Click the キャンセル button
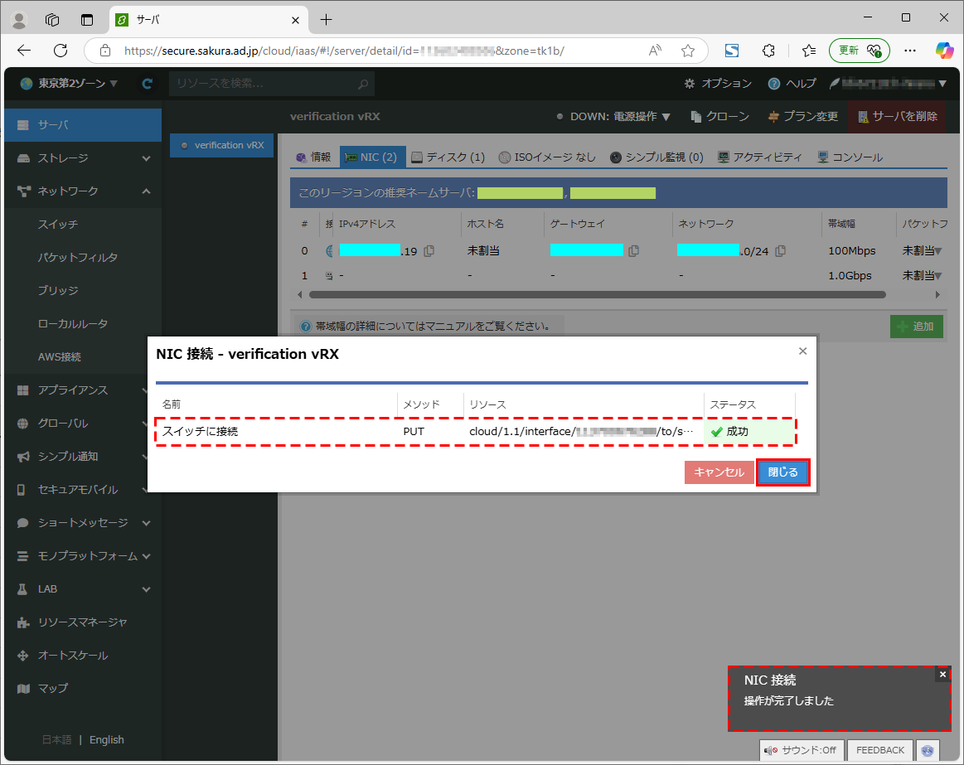The image size is (964, 765). tap(719, 472)
